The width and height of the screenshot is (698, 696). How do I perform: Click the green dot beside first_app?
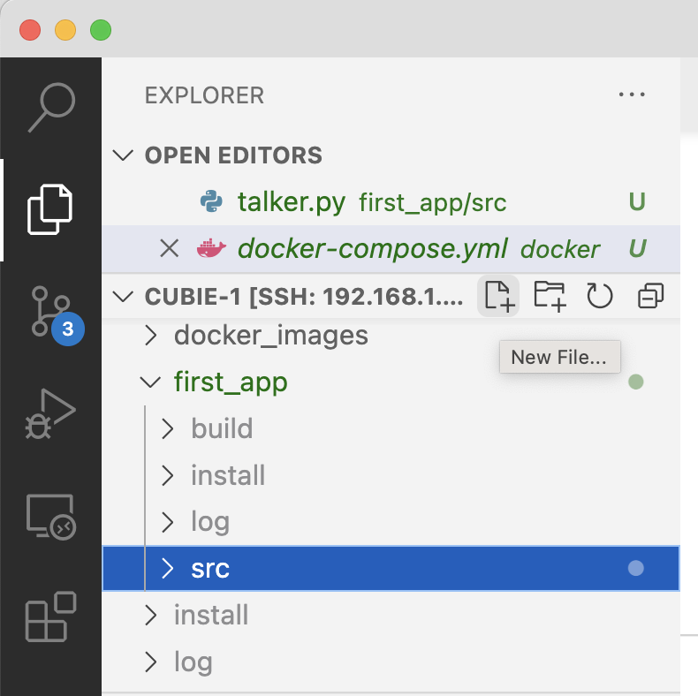tap(635, 382)
